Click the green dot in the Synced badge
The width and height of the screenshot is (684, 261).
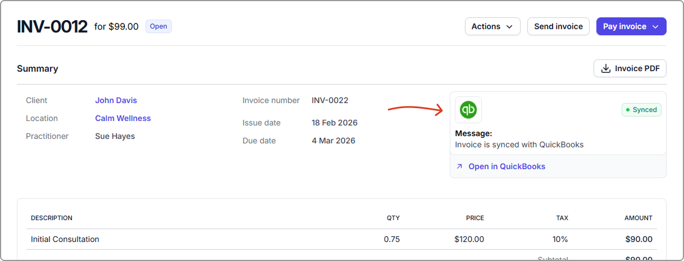(628, 110)
